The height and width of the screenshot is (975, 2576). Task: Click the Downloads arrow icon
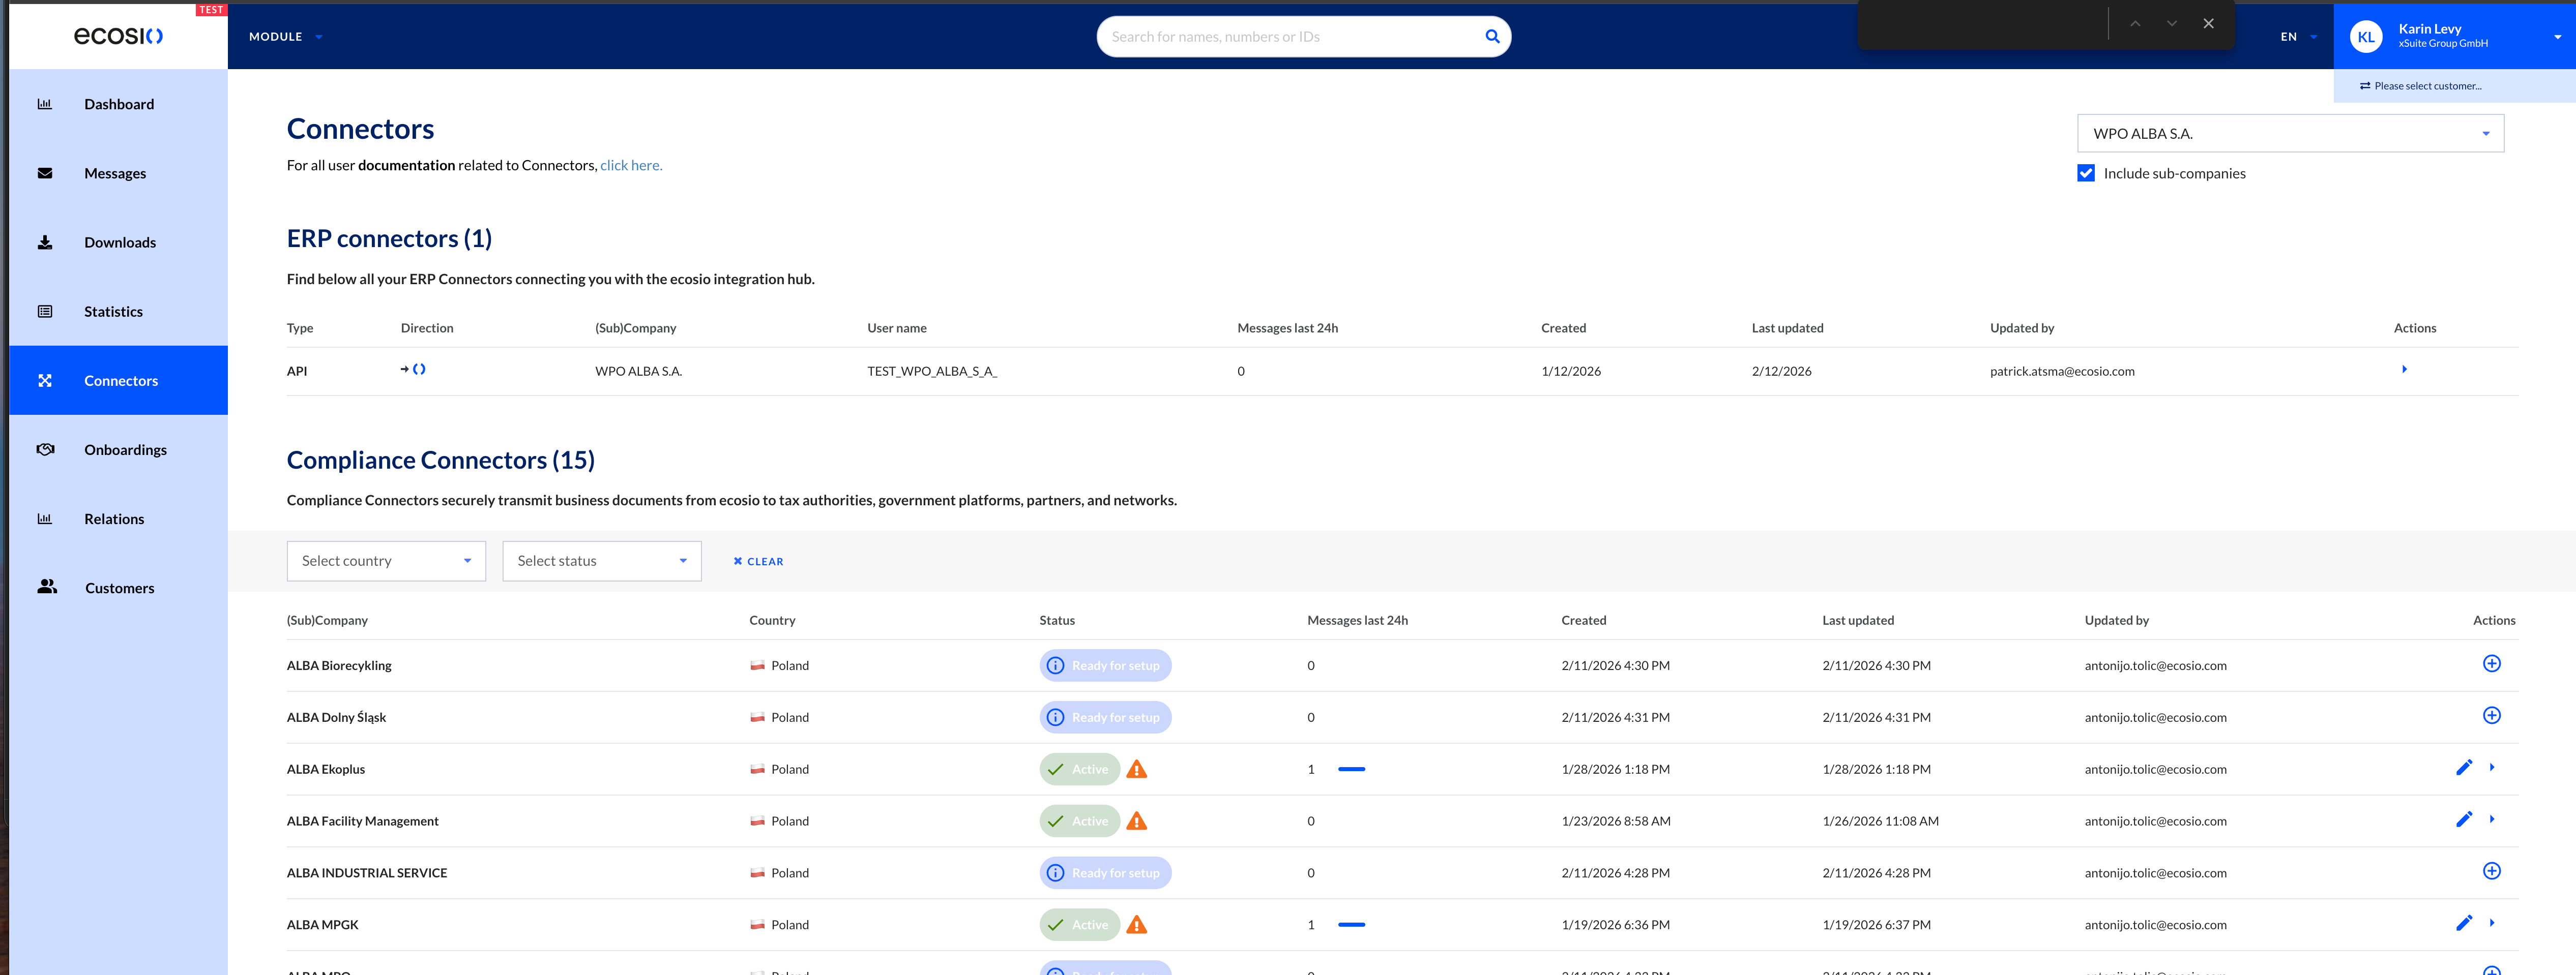click(x=45, y=242)
